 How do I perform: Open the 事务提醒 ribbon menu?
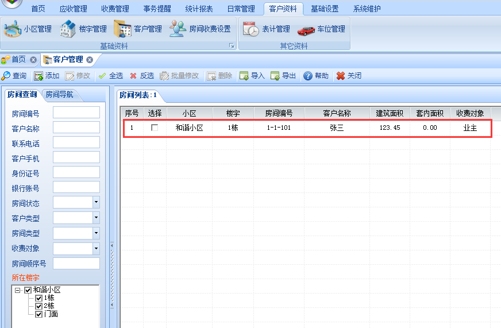pos(157,9)
